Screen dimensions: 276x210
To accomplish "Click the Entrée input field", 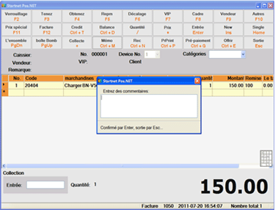I will [x=45, y=185].
